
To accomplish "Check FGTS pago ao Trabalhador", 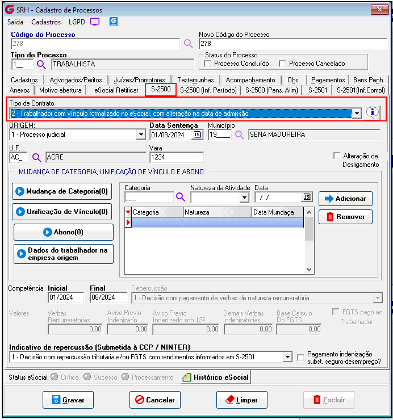I will coord(336,312).
